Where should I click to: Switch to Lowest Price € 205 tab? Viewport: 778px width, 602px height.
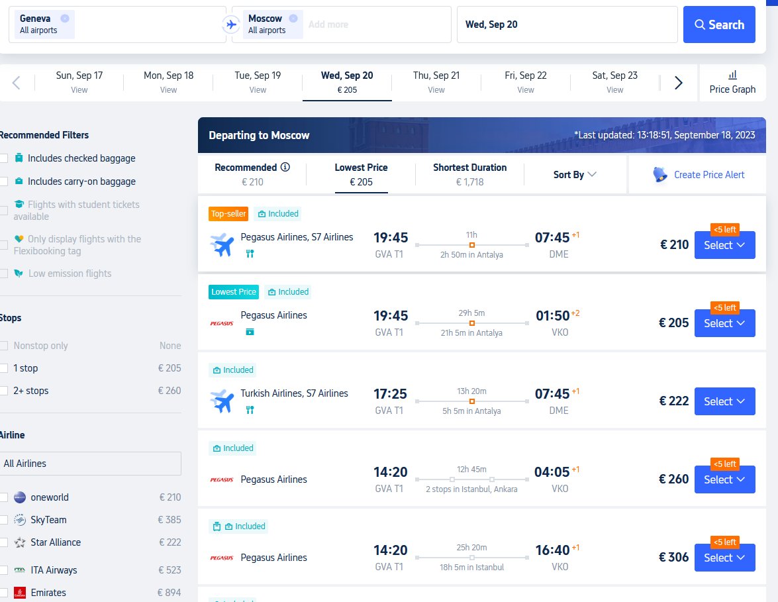click(x=362, y=174)
